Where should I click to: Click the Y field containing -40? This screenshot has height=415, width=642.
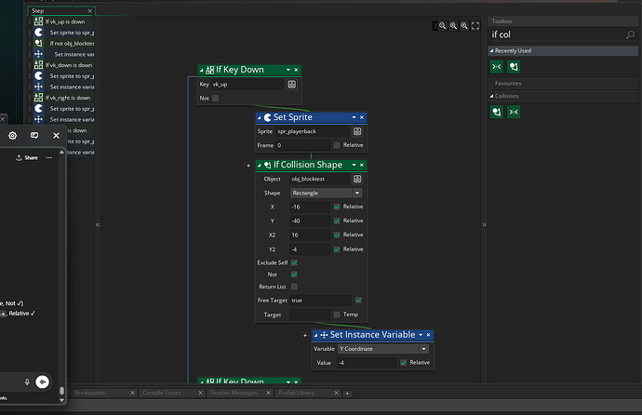pos(310,221)
